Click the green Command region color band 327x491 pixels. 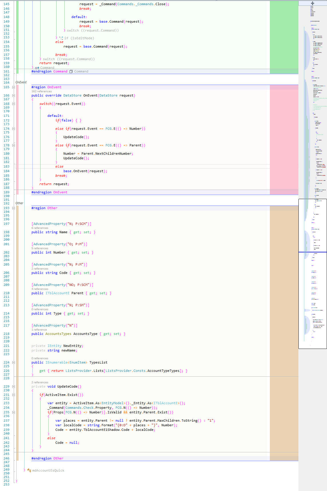(x=284, y=37)
